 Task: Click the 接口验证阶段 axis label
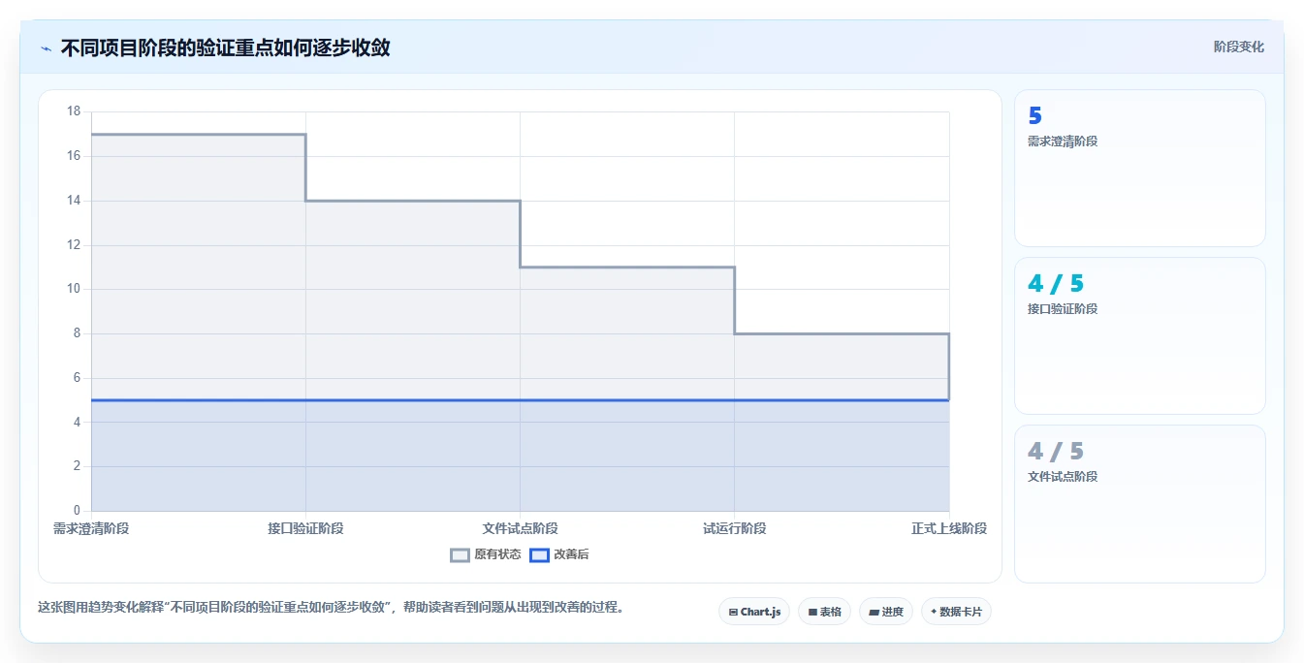pos(305,528)
